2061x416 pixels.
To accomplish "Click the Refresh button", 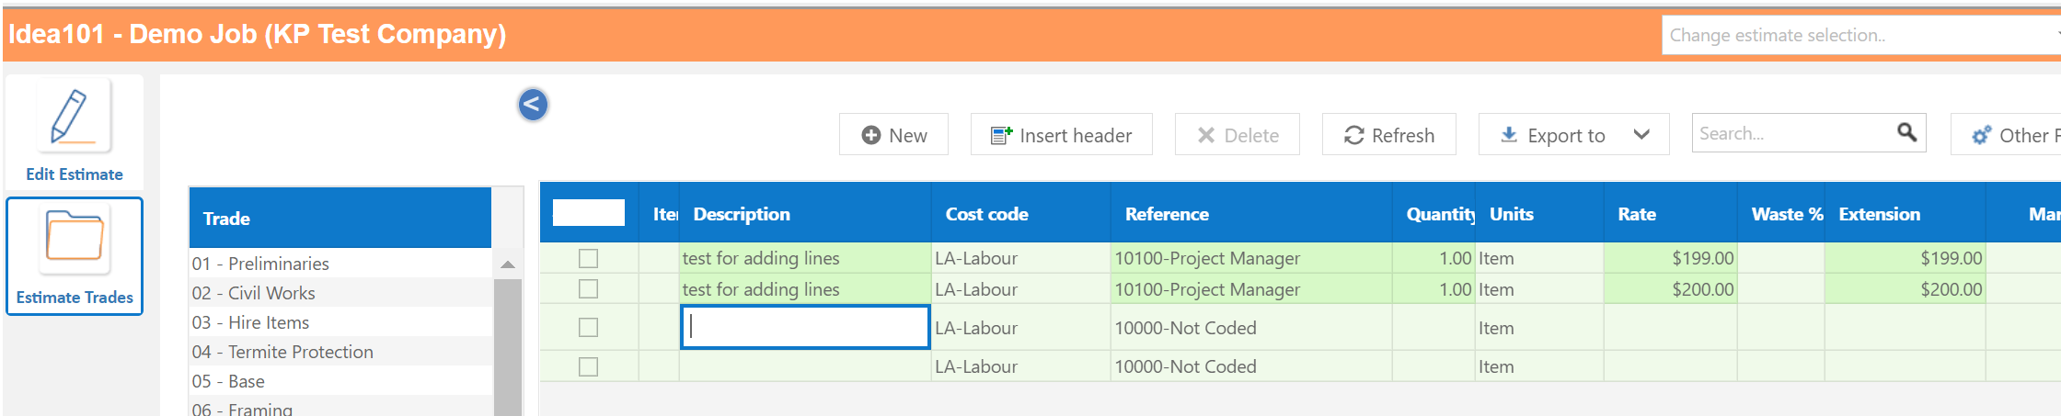I will 1389,135.
